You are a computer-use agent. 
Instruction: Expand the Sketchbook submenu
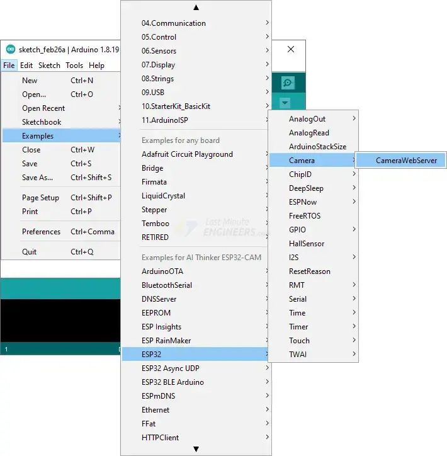tap(61, 122)
